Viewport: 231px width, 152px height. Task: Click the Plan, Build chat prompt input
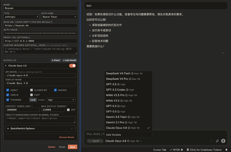pos(95,134)
